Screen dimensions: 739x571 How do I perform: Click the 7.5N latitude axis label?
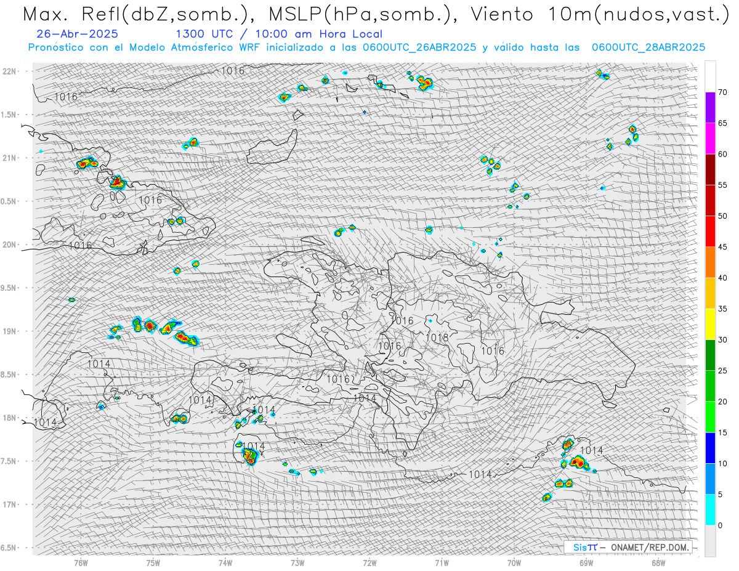coord(9,461)
